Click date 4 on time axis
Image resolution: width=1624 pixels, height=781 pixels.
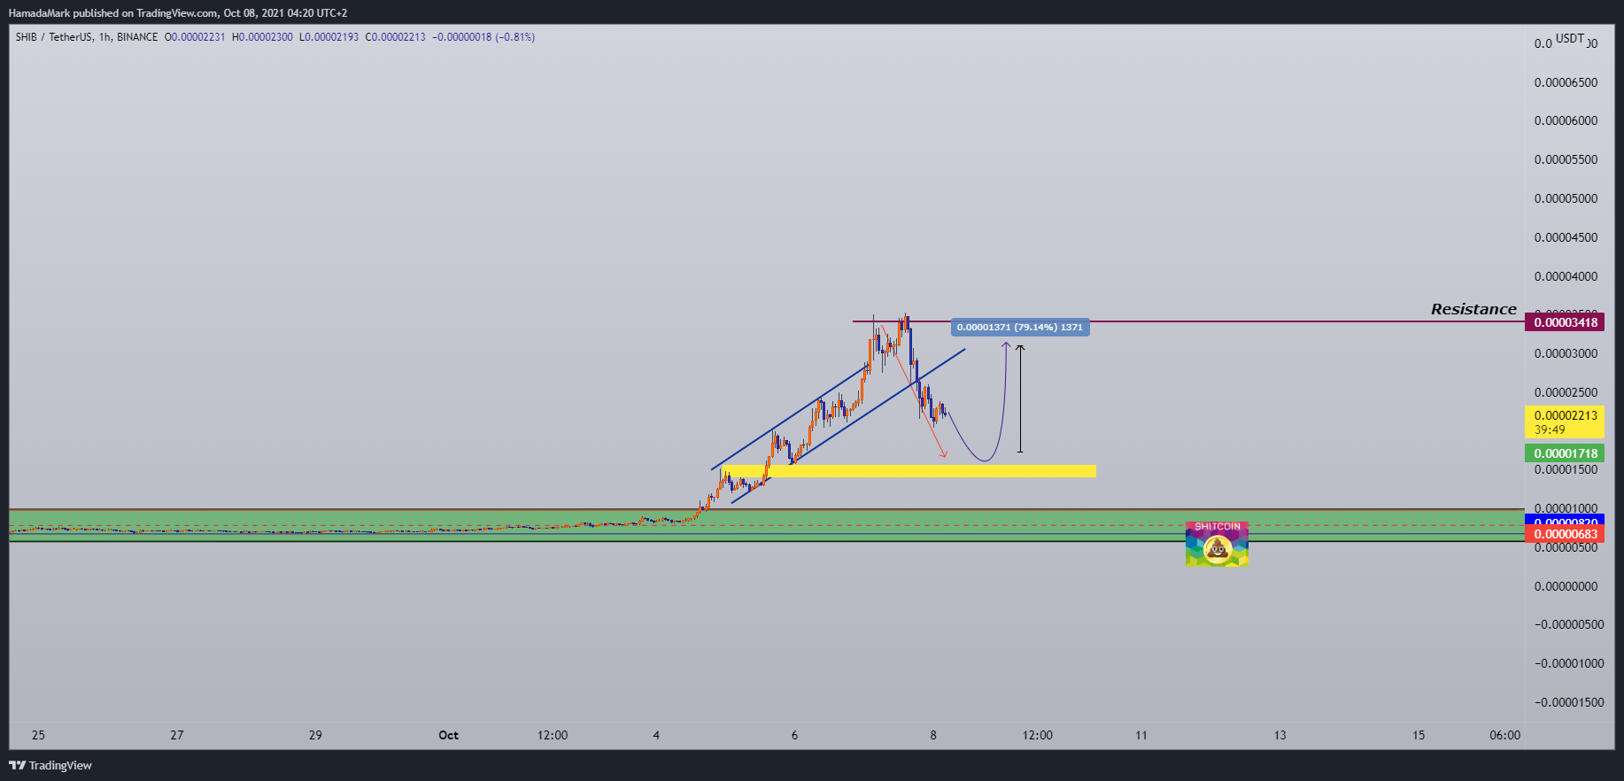656,735
